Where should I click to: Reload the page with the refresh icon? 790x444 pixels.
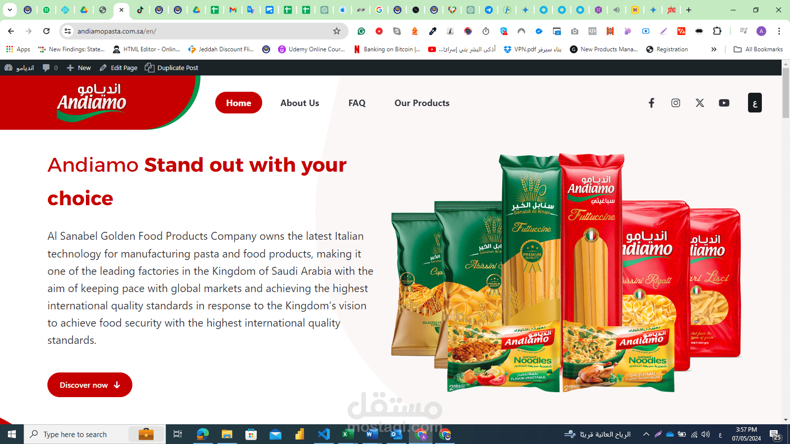(x=46, y=31)
